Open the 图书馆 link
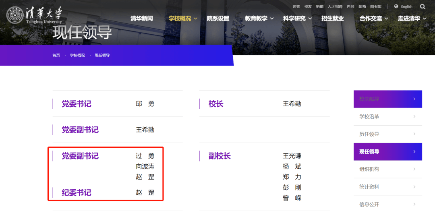 point(376,7)
